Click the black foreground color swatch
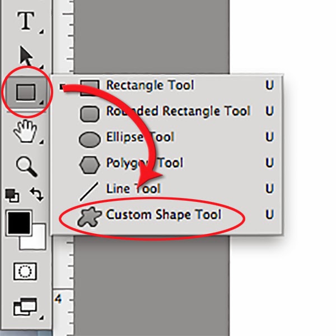The height and width of the screenshot is (336, 336). tap(18, 223)
